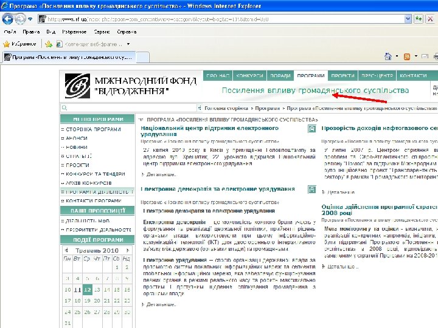Open the Справка menu
This screenshot has width=438, height=328.
(x=127, y=32)
